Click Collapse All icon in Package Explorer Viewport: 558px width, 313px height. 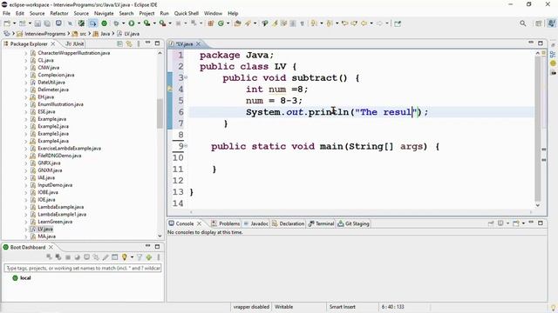(x=120, y=43)
